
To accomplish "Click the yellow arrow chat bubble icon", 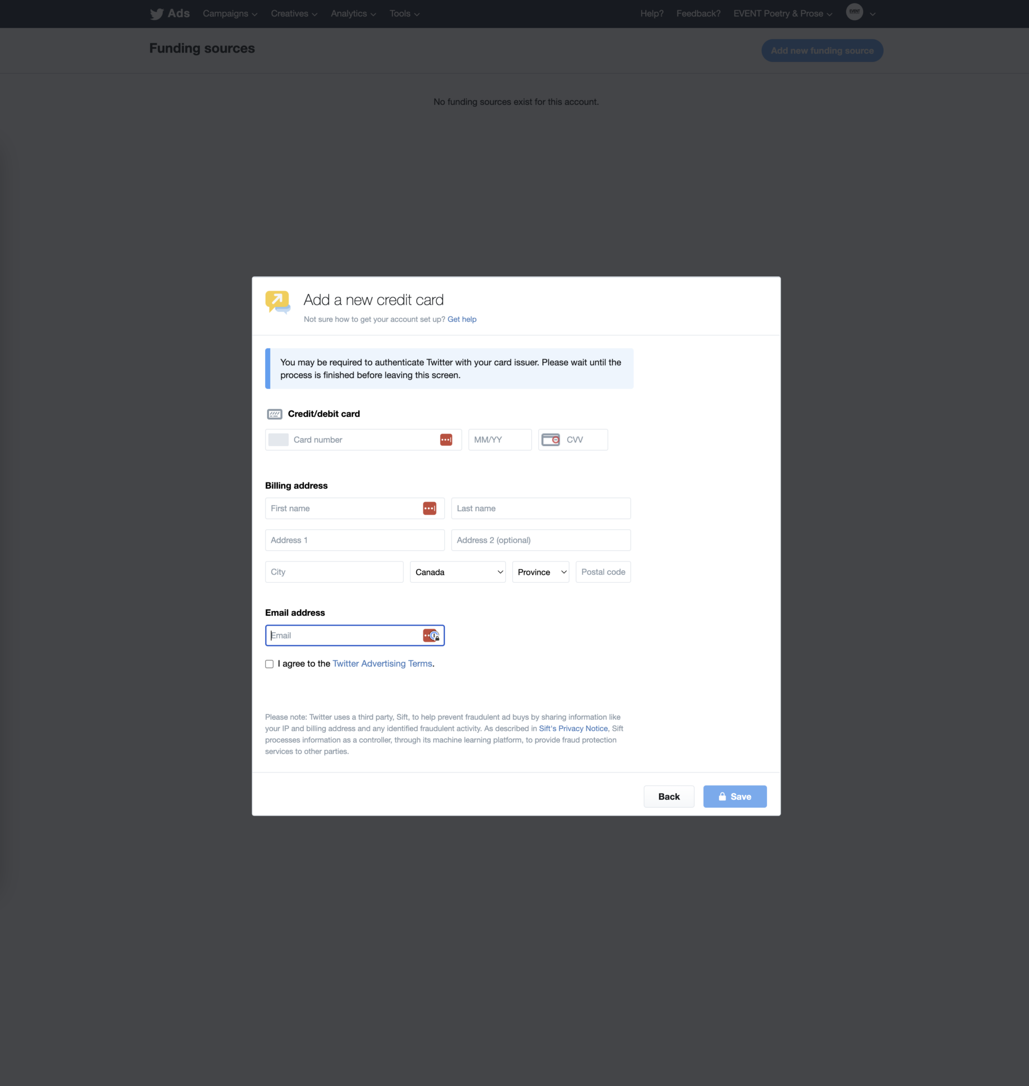I will 278,302.
